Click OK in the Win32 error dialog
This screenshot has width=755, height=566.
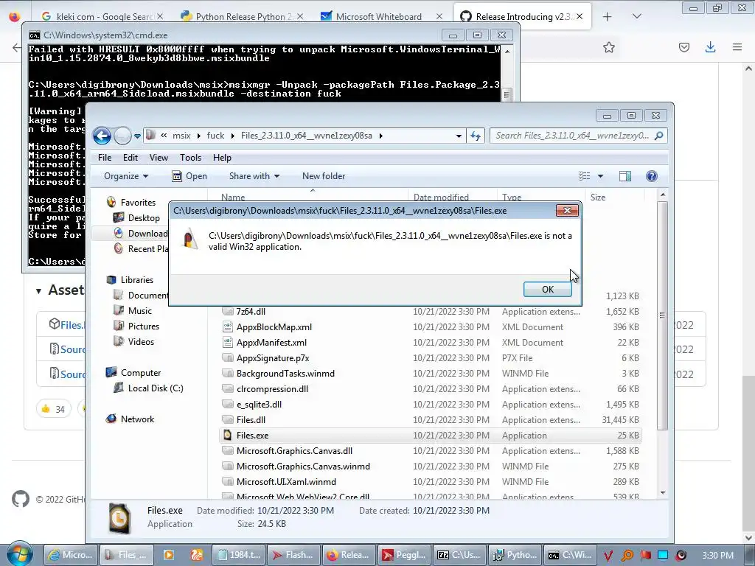[548, 289]
